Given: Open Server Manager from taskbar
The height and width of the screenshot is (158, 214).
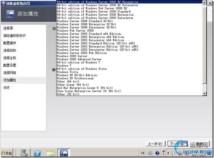Looking at the screenshot, I should 24,153.
